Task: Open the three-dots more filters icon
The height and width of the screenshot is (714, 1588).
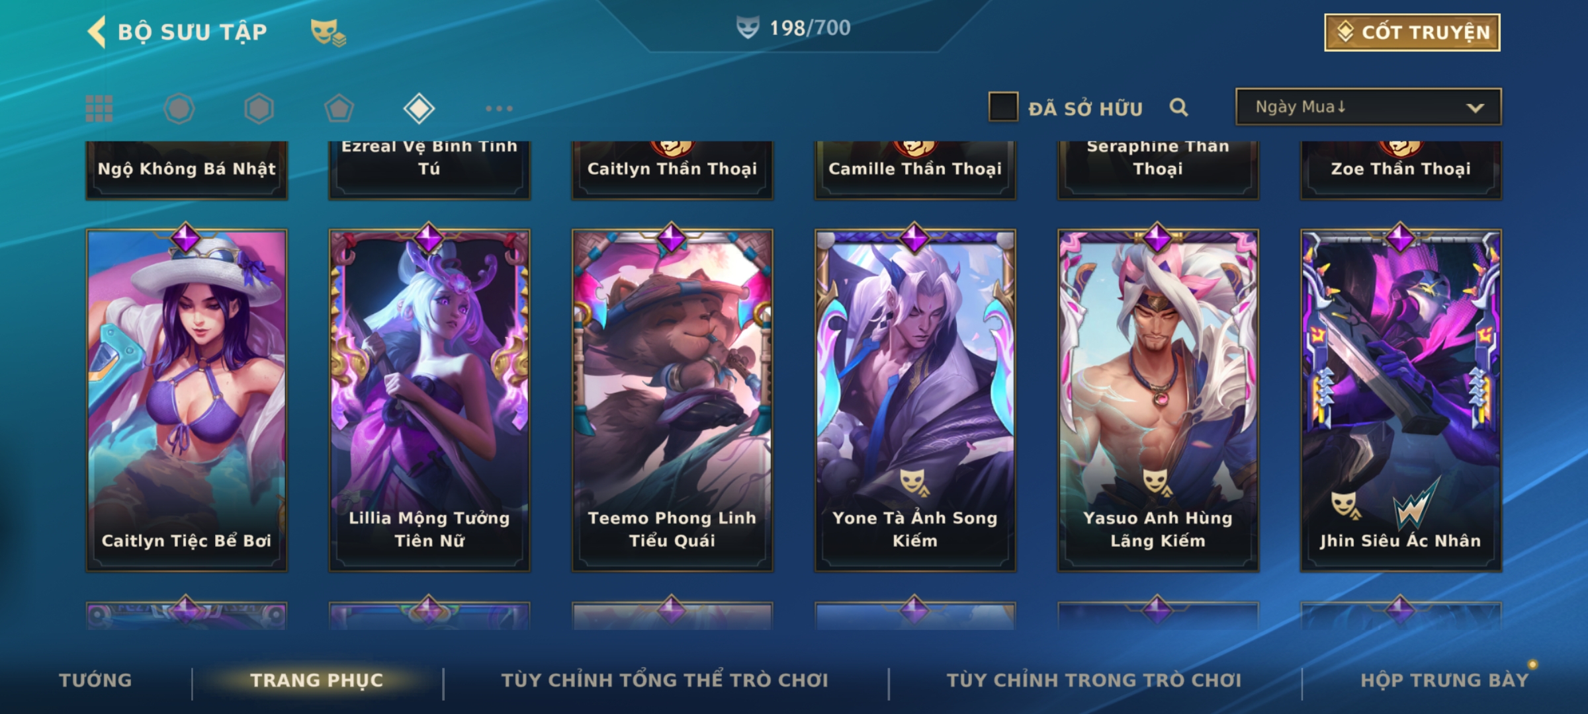Action: pyautogui.click(x=499, y=108)
